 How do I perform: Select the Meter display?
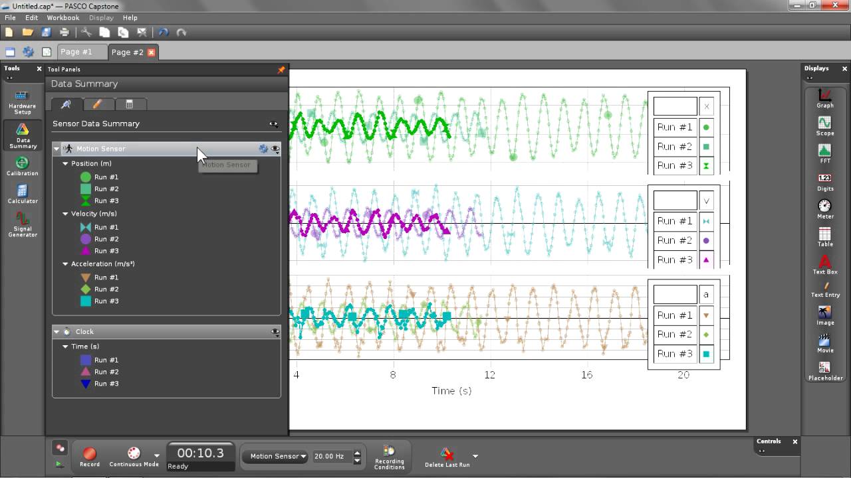click(825, 209)
